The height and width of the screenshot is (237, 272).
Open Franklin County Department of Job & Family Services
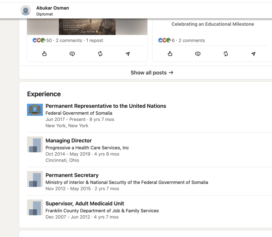pos(102,211)
